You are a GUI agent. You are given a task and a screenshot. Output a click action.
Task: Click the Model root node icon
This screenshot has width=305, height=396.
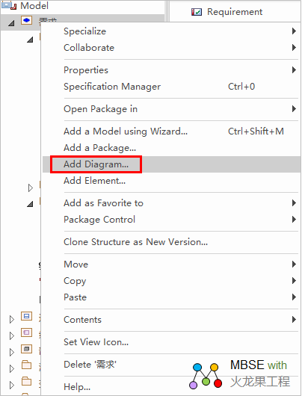(x=9, y=5)
